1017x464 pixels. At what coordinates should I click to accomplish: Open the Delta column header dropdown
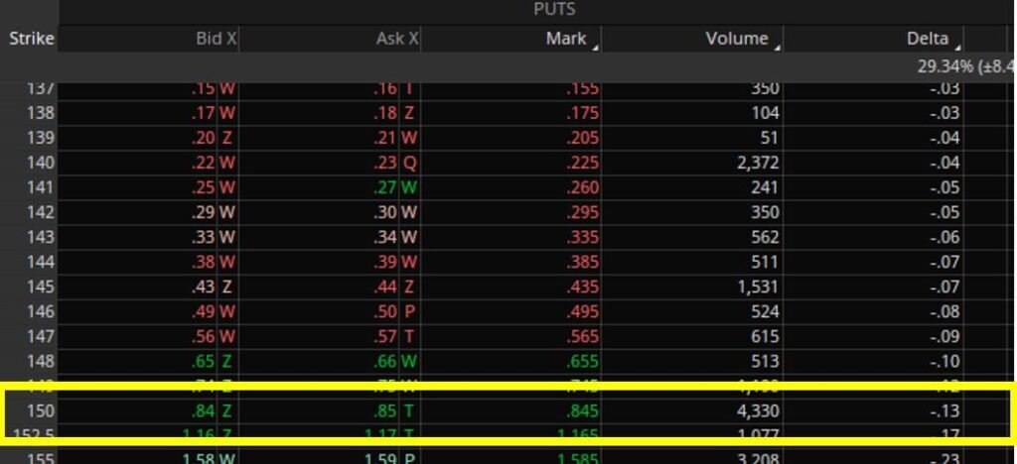pyautogui.click(x=957, y=46)
